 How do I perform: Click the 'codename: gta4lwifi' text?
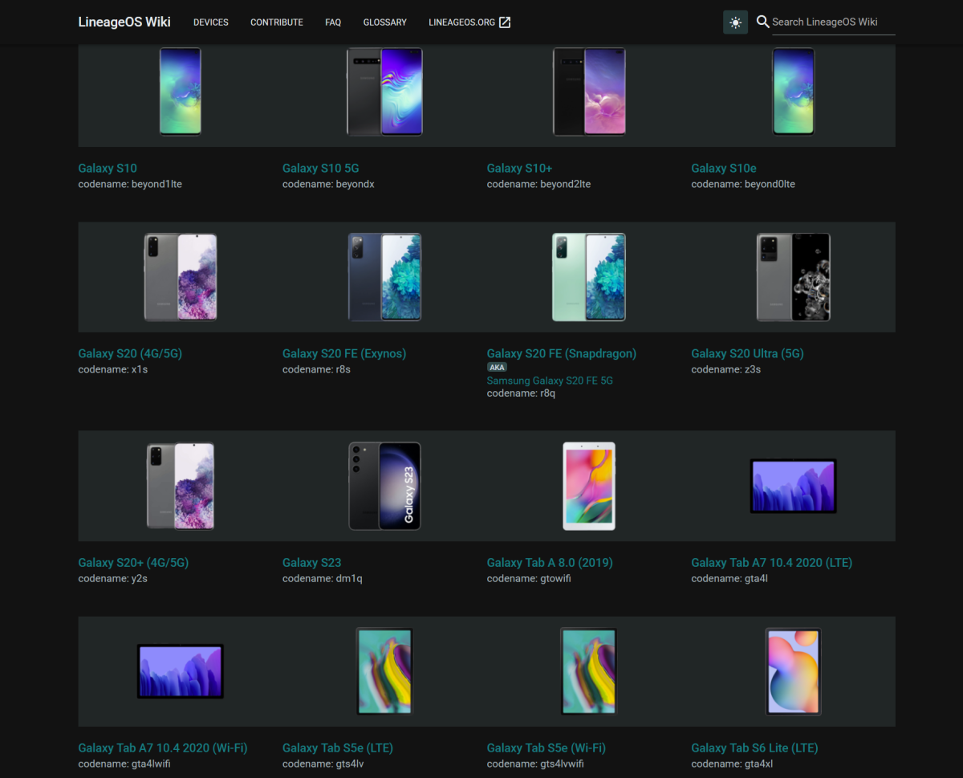(124, 764)
